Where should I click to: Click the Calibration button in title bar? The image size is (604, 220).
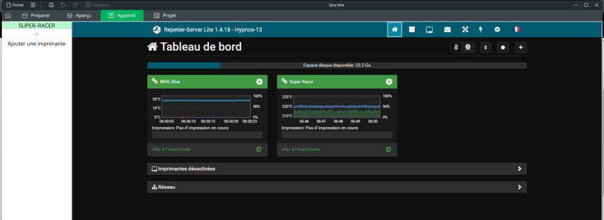(x=98, y=5)
